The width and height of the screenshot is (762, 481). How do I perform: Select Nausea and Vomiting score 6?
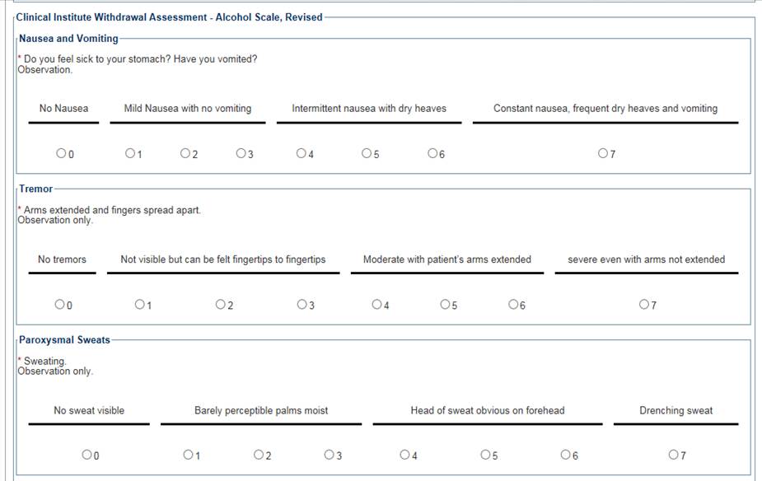[x=432, y=153]
